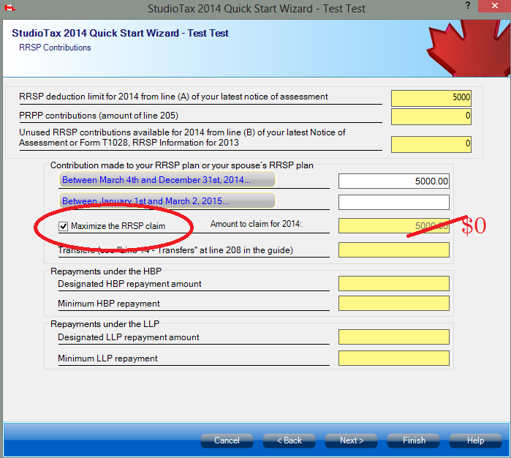The image size is (511, 458).
Task: Click 'Designated LLP repayment amount' label
Action: [x=129, y=337]
